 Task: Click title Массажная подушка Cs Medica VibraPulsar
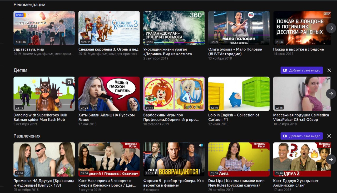click(301, 117)
